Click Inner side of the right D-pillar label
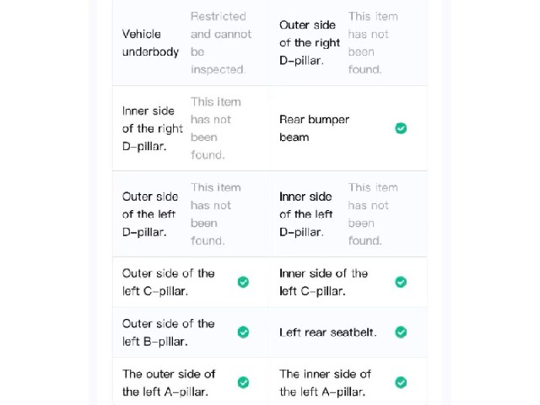 pyautogui.click(x=152, y=128)
